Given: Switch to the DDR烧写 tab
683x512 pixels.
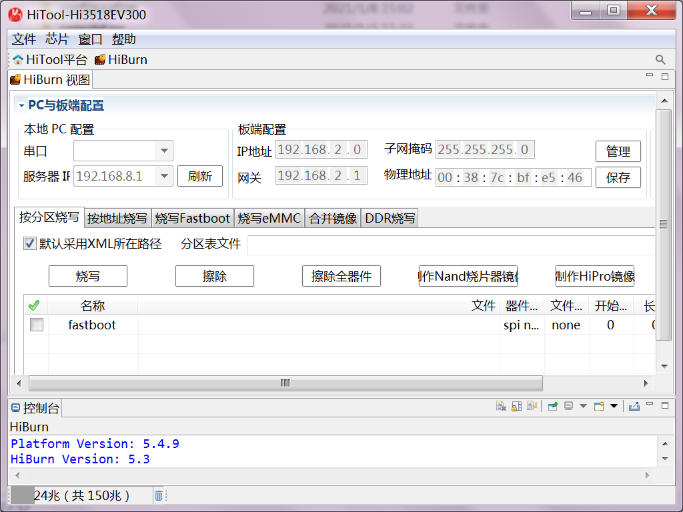Looking at the screenshot, I should [x=390, y=218].
